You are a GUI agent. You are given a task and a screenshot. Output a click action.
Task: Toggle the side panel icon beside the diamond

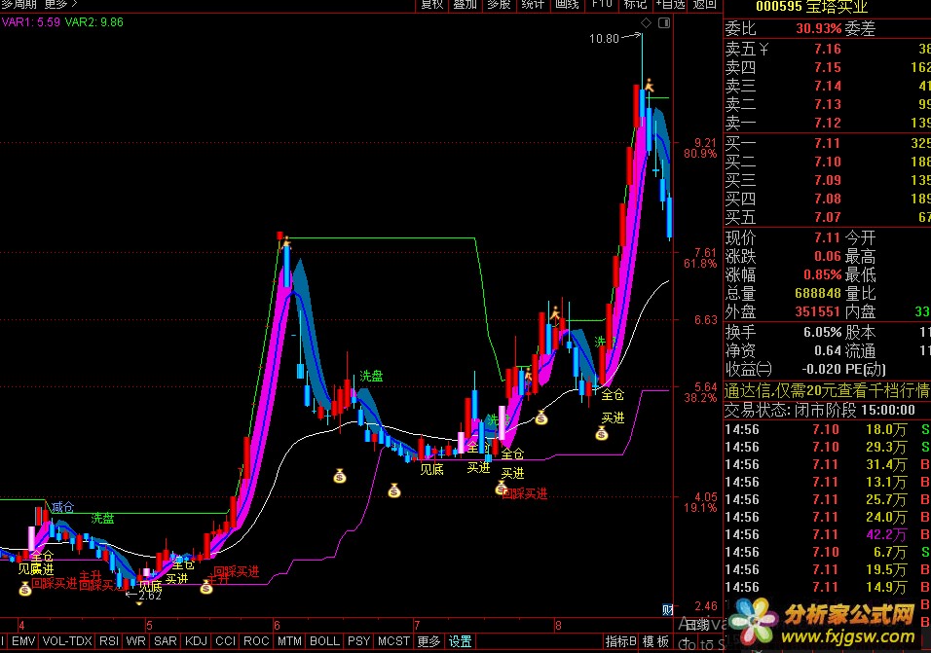coord(664,23)
